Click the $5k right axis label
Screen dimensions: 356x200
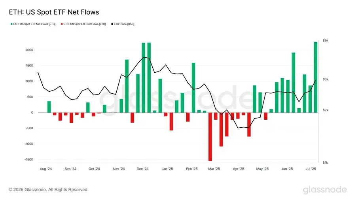(326, 41)
